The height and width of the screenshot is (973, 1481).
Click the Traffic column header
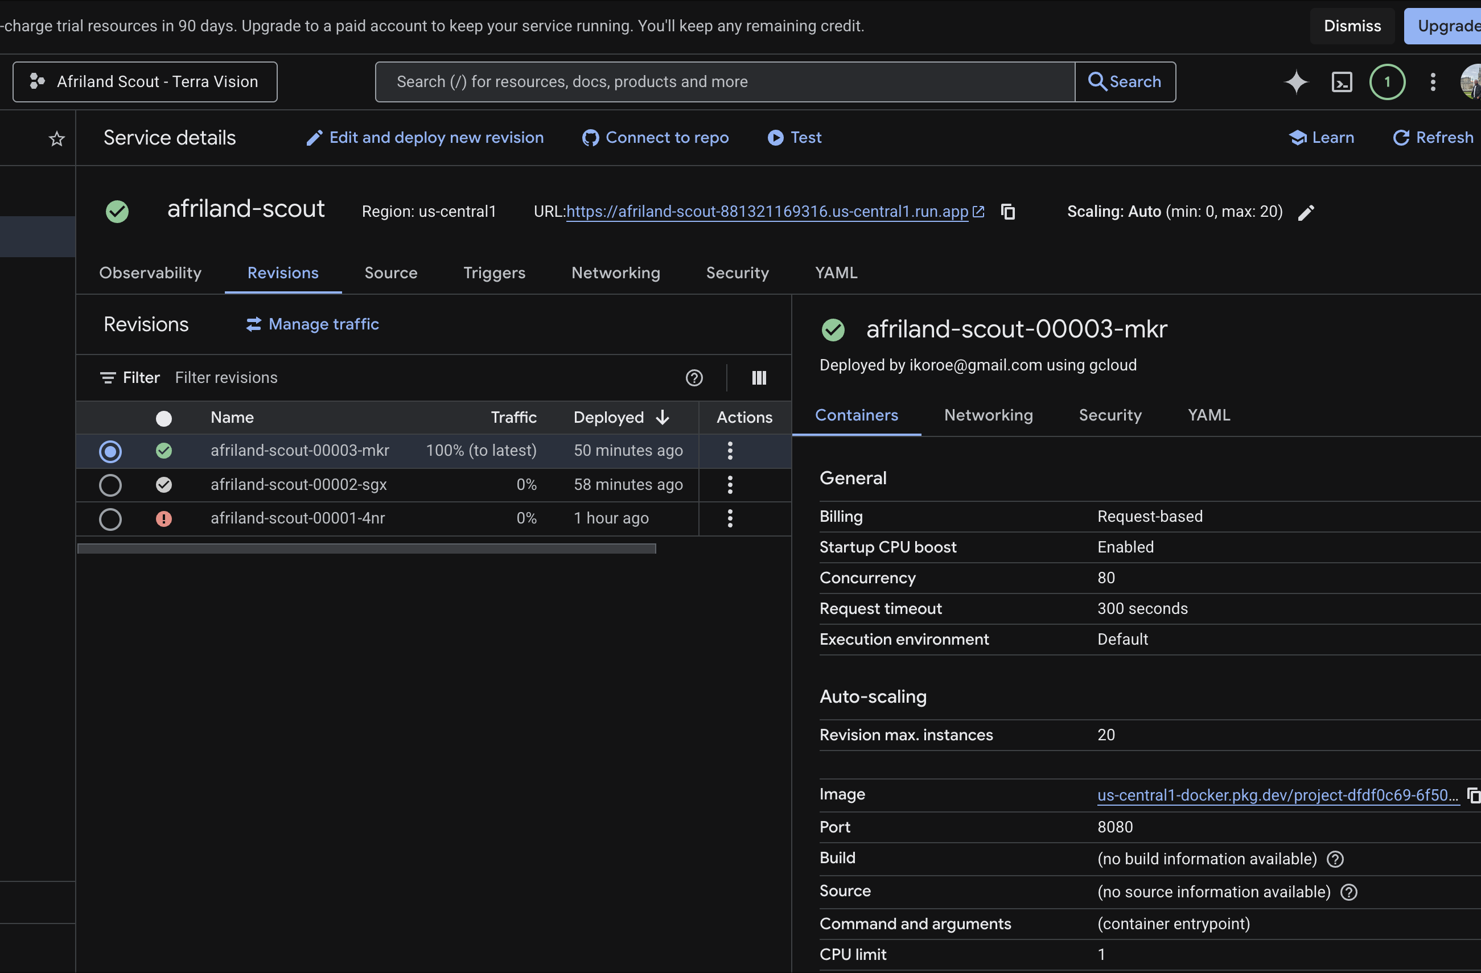(513, 418)
